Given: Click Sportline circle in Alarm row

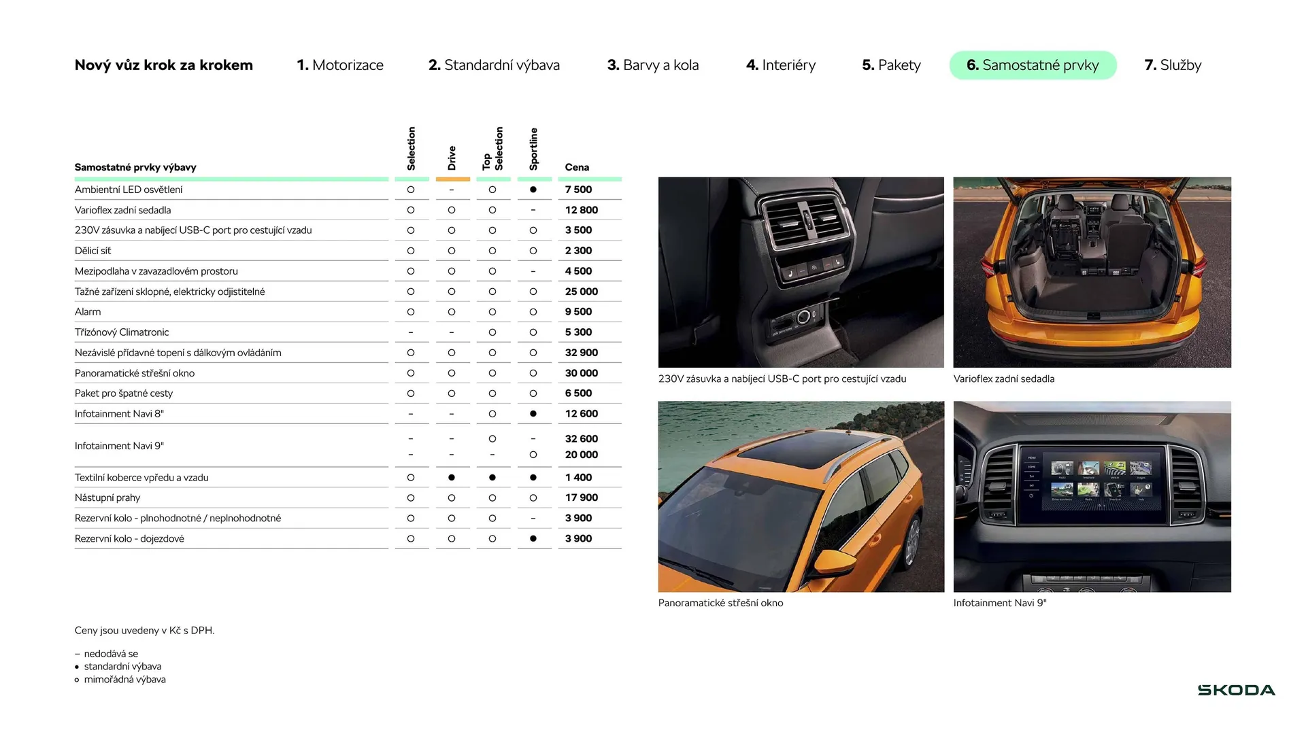Looking at the screenshot, I should [x=533, y=312].
